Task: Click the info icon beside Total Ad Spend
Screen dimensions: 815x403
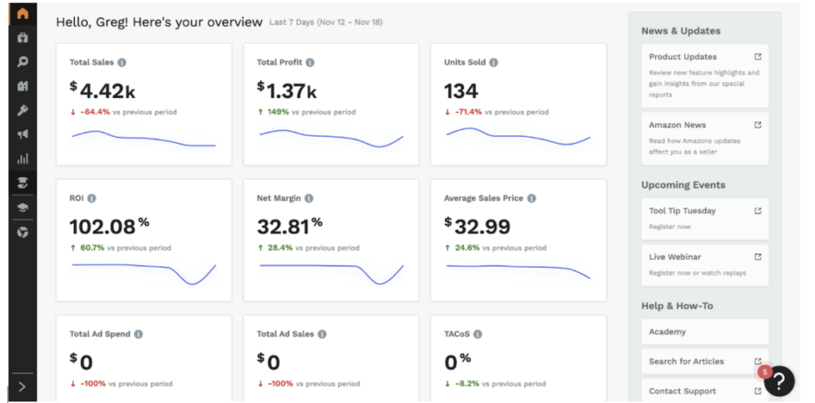Action: click(138, 335)
